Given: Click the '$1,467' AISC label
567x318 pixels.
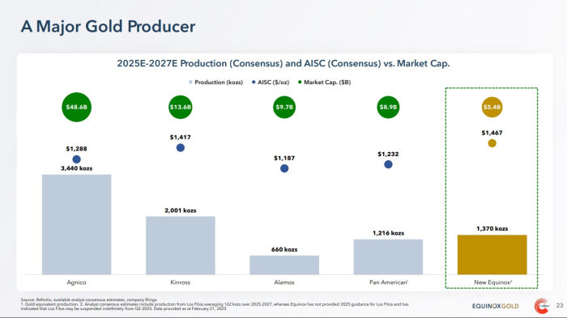Looking at the screenshot, I should click(492, 133).
